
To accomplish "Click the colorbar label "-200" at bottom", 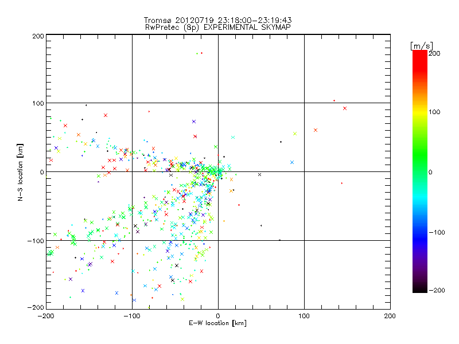I will click(437, 290).
